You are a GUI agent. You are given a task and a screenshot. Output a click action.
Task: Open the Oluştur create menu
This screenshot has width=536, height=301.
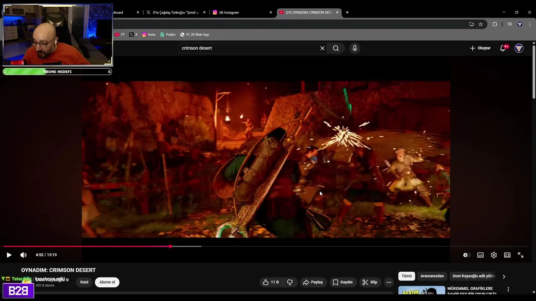[x=480, y=48]
